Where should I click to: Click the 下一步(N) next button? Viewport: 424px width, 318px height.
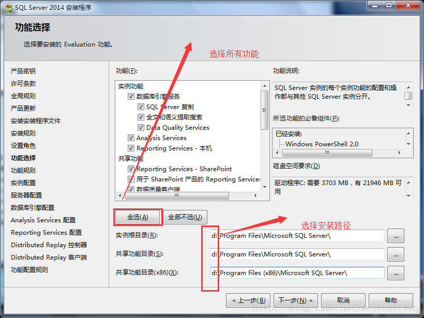coord(296,300)
